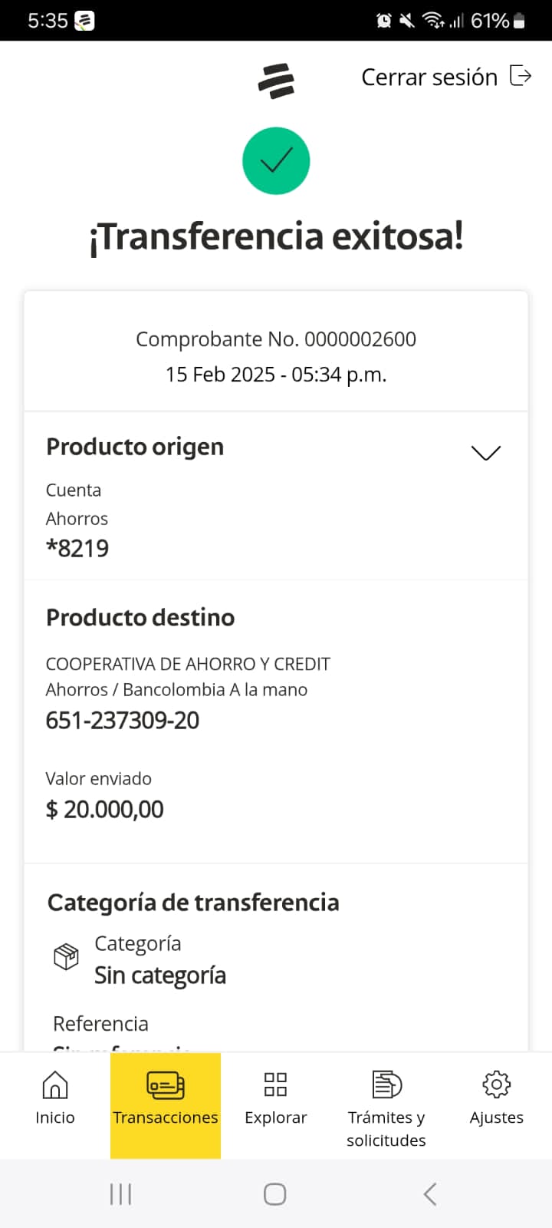
Task: Tap the Bancolombia logo at top
Action: [276, 81]
